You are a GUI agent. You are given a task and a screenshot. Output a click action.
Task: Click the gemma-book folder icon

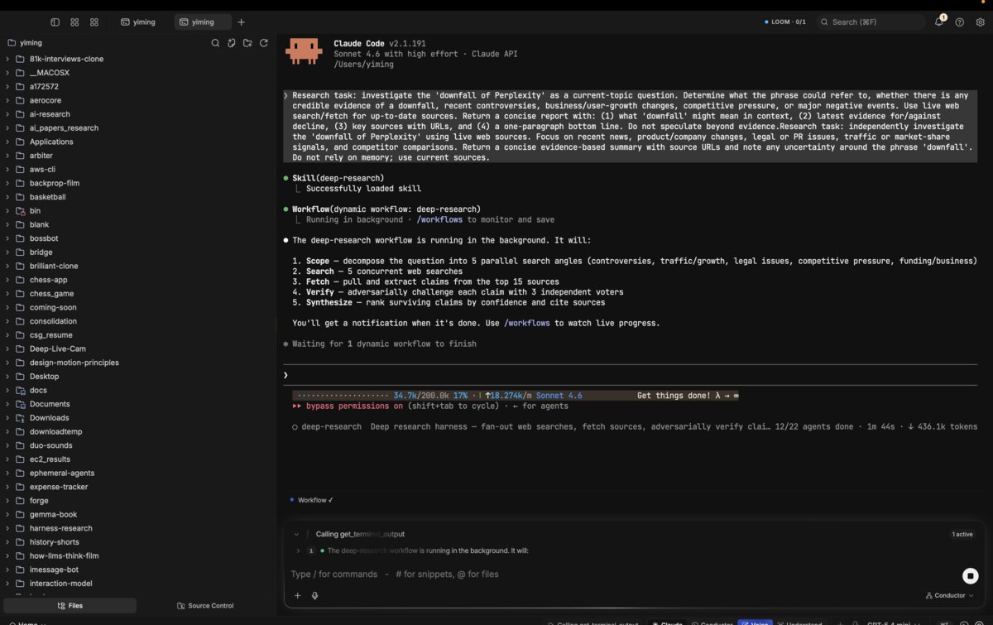(20, 514)
